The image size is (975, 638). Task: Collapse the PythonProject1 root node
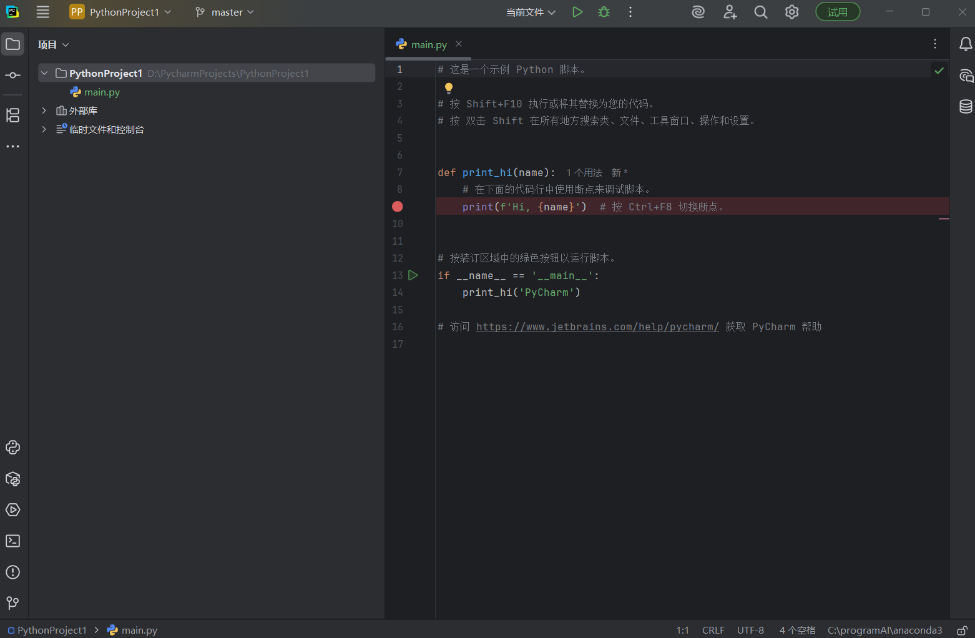pyautogui.click(x=44, y=73)
